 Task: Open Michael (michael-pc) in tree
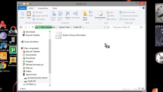click(x=33, y=65)
